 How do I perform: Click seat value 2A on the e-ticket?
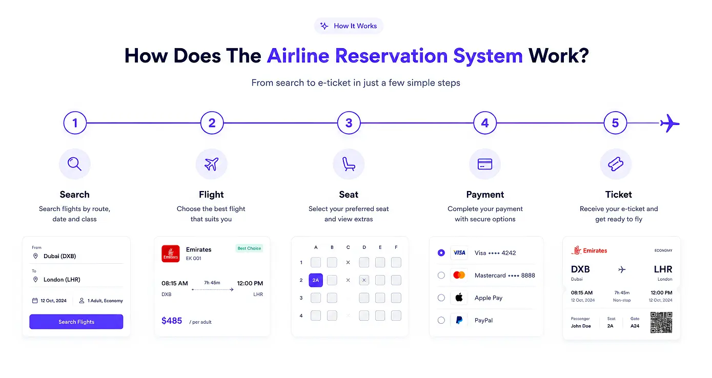click(x=610, y=326)
